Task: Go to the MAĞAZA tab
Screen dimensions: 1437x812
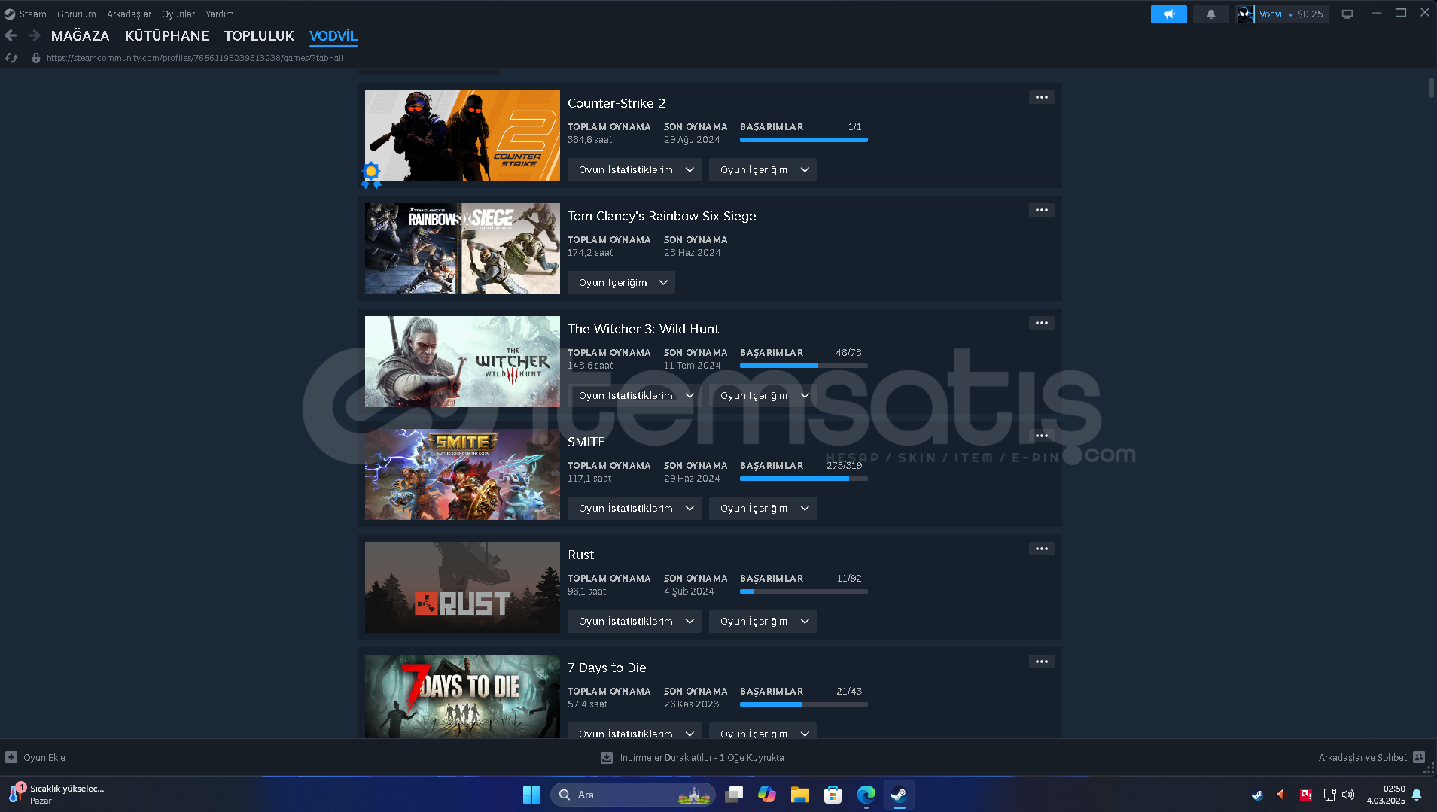Action: pyautogui.click(x=80, y=35)
